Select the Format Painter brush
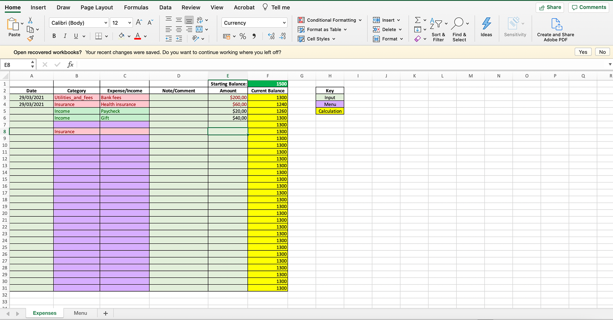Image resolution: width=613 pixels, height=320 pixels. [30, 39]
